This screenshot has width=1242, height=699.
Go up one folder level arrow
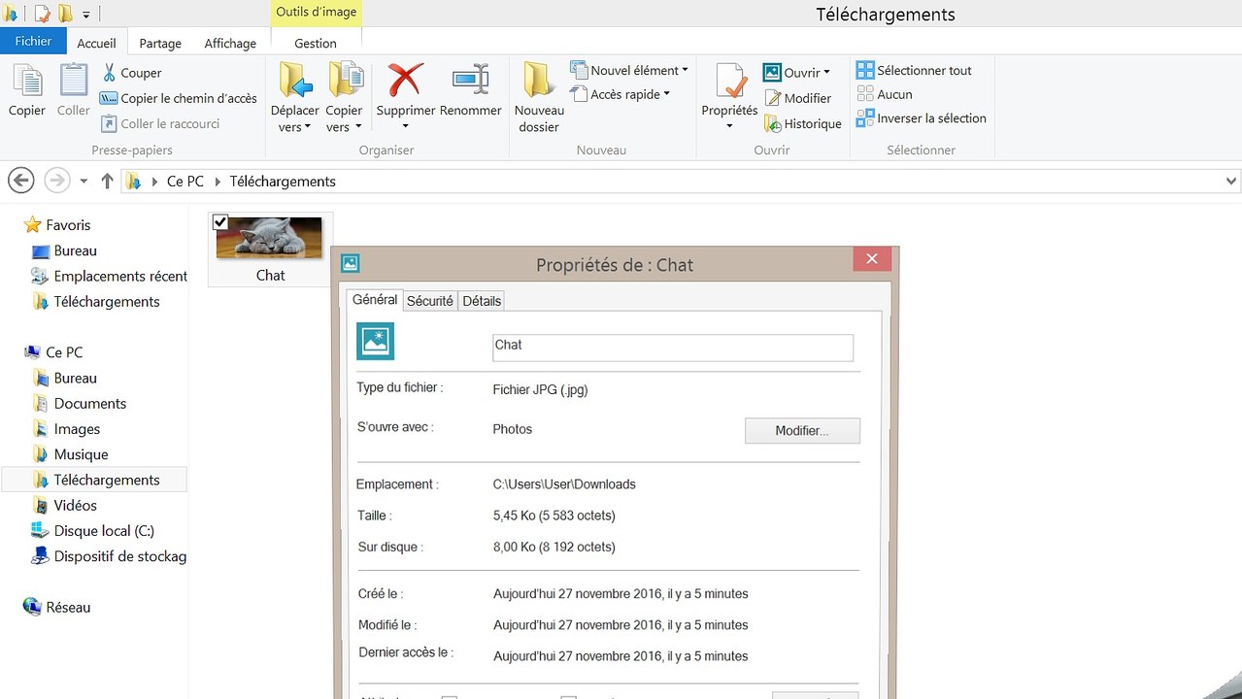[107, 181]
